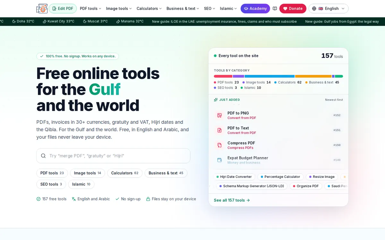
Task: Click the Manama 32°C weather item
Action: coord(130,21)
